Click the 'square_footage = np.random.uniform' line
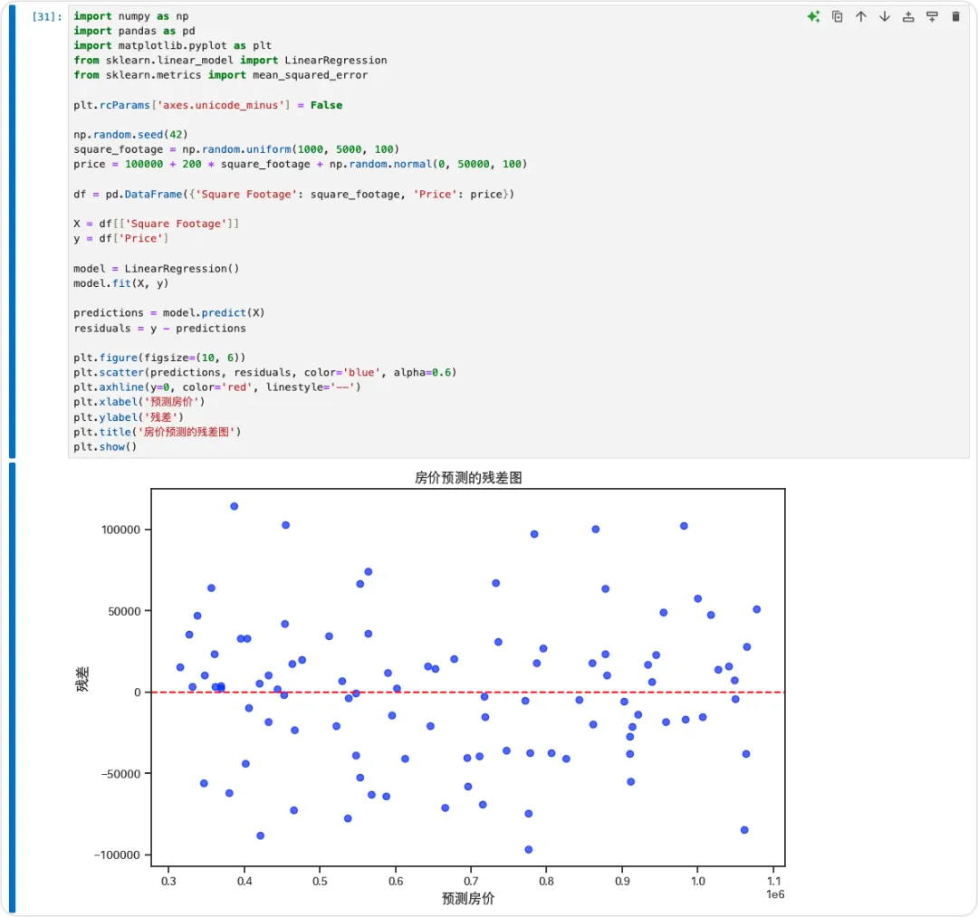 pyautogui.click(x=236, y=149)
